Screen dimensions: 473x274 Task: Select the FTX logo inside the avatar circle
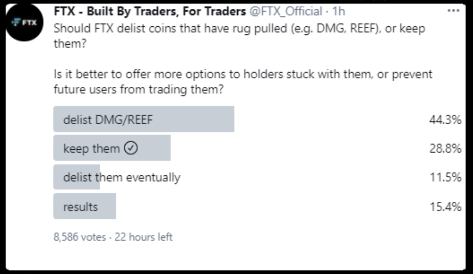(25, 21)
